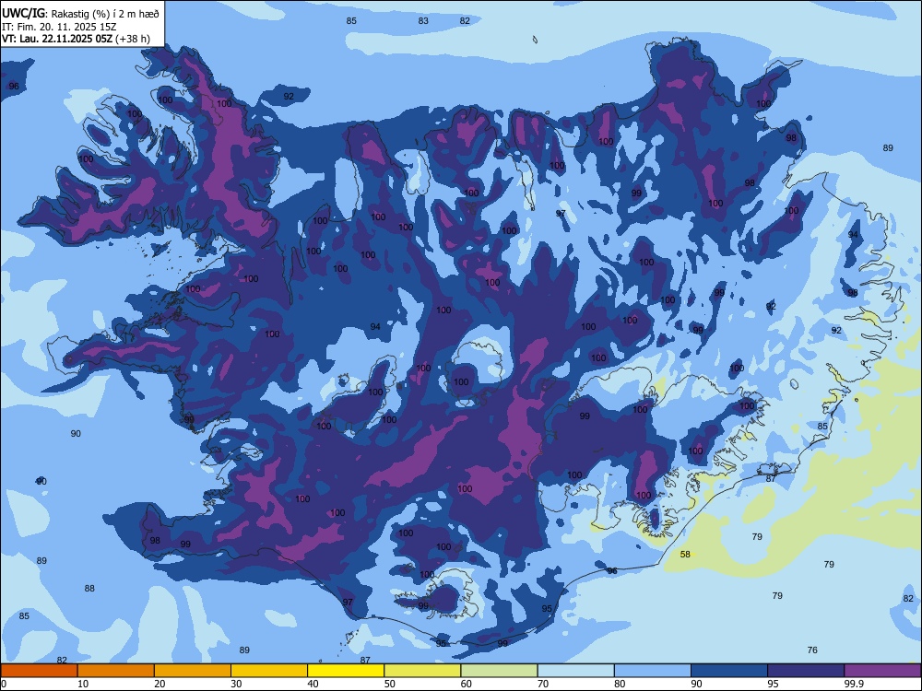
Task: Click the '0' legend scale label
Action: [x=4, y=684]
